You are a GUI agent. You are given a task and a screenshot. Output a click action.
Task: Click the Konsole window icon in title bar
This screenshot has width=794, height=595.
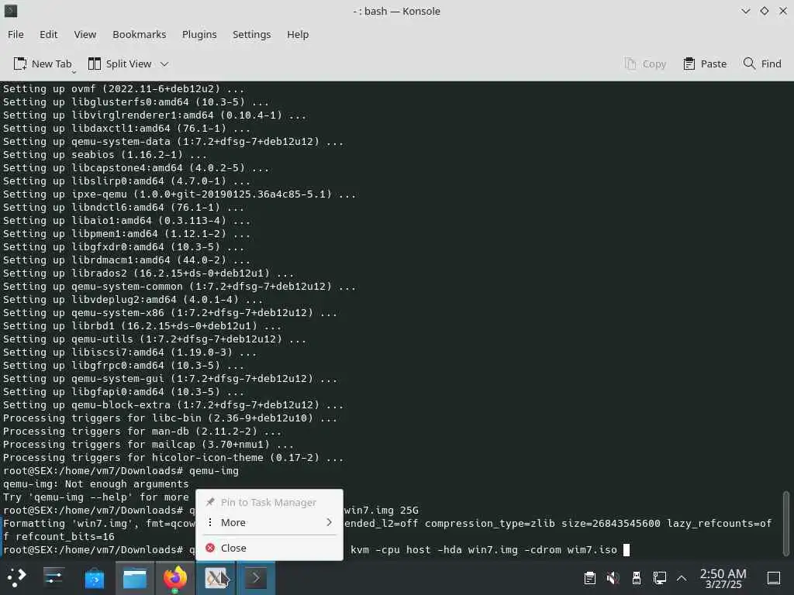coord(11,11)
